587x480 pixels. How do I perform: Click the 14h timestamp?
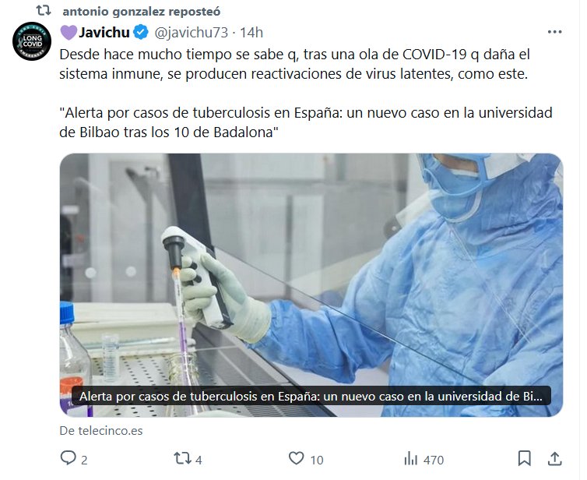pos(251,33)
